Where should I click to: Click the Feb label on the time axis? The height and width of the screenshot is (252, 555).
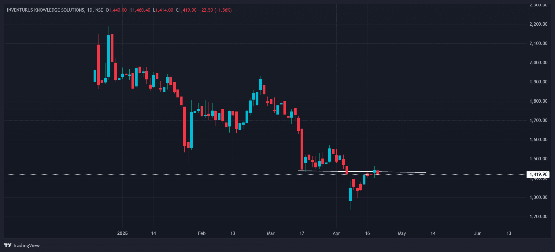[x=202, y=233]
